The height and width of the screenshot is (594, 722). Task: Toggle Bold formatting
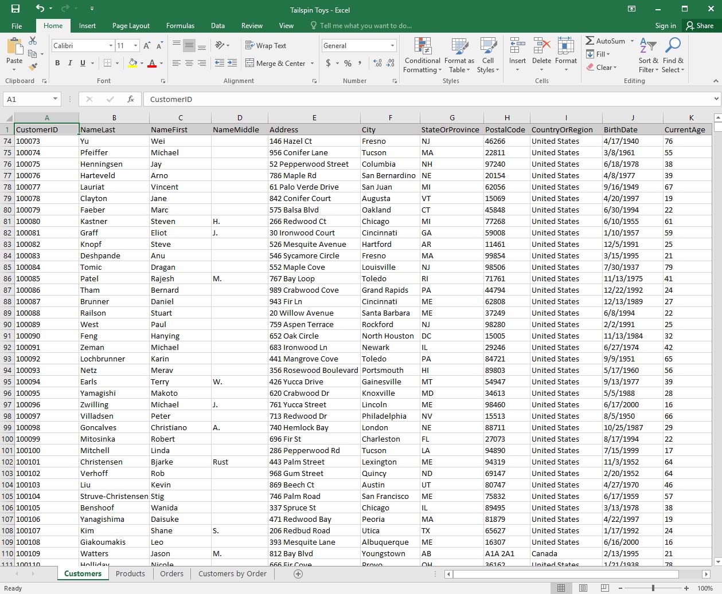coord(57,64)
